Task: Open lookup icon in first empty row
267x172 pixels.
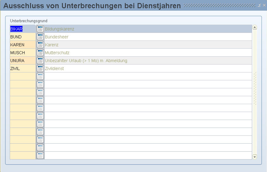Action: pos(40,76)
